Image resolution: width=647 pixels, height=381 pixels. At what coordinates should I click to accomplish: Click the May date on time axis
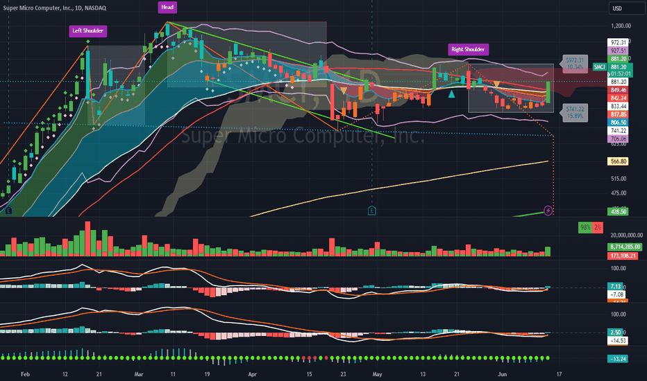[377, 374]
